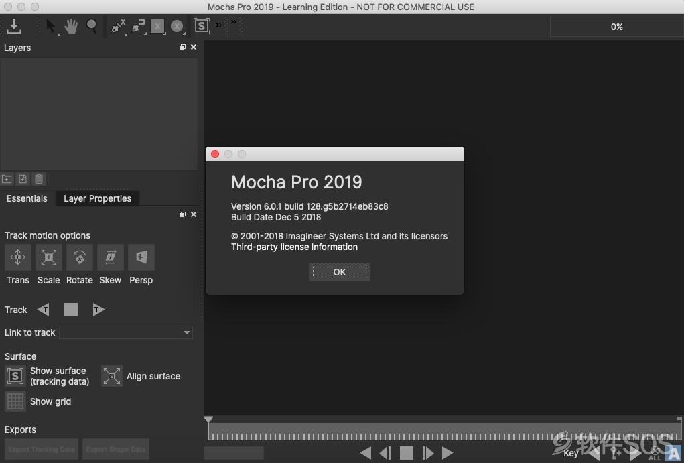Close the Essentials panel

click(194, 214)
